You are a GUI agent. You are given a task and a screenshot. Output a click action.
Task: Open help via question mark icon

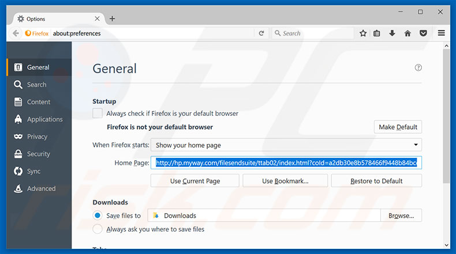click(418, 67)
